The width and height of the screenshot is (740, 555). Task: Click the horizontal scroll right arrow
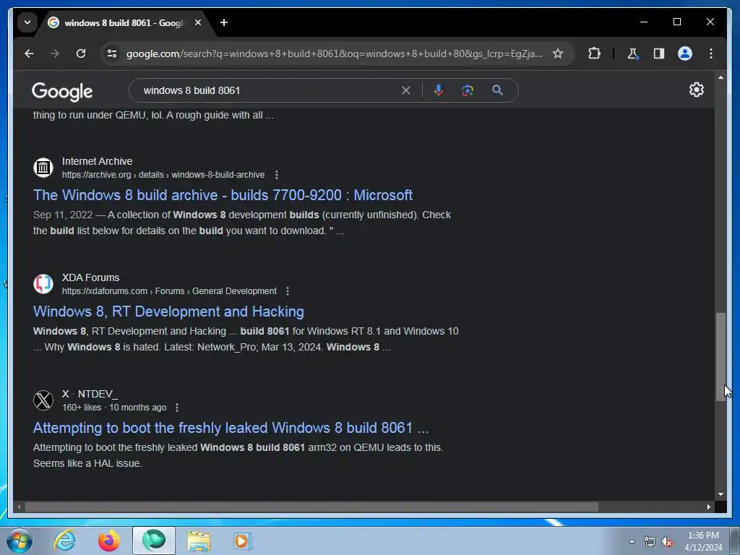[x=708, y=507]
